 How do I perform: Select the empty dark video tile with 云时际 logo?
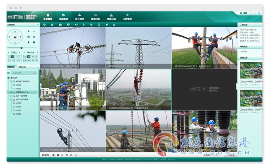click(x=204, y=90)
